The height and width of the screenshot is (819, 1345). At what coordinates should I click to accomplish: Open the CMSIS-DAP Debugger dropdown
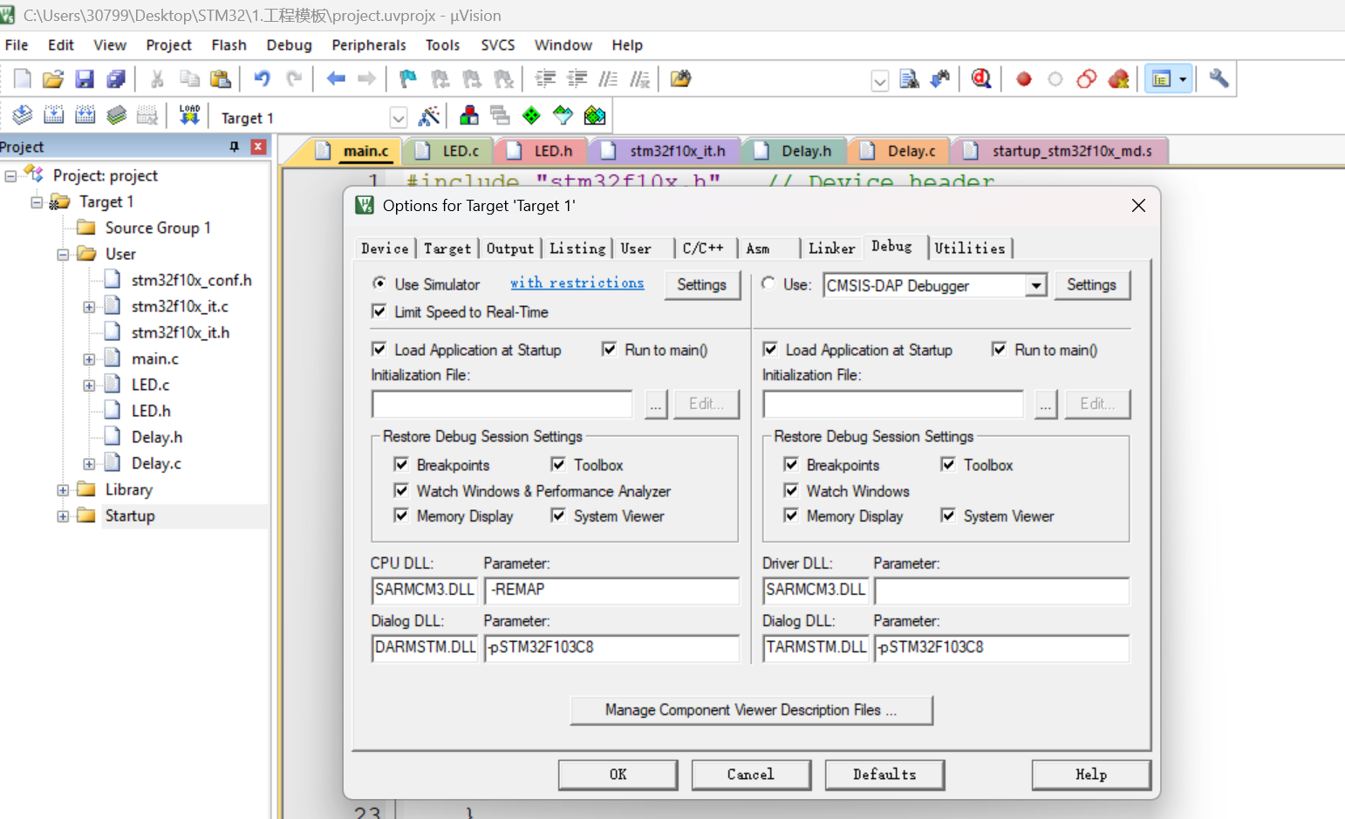click(x=1035, y=285)
